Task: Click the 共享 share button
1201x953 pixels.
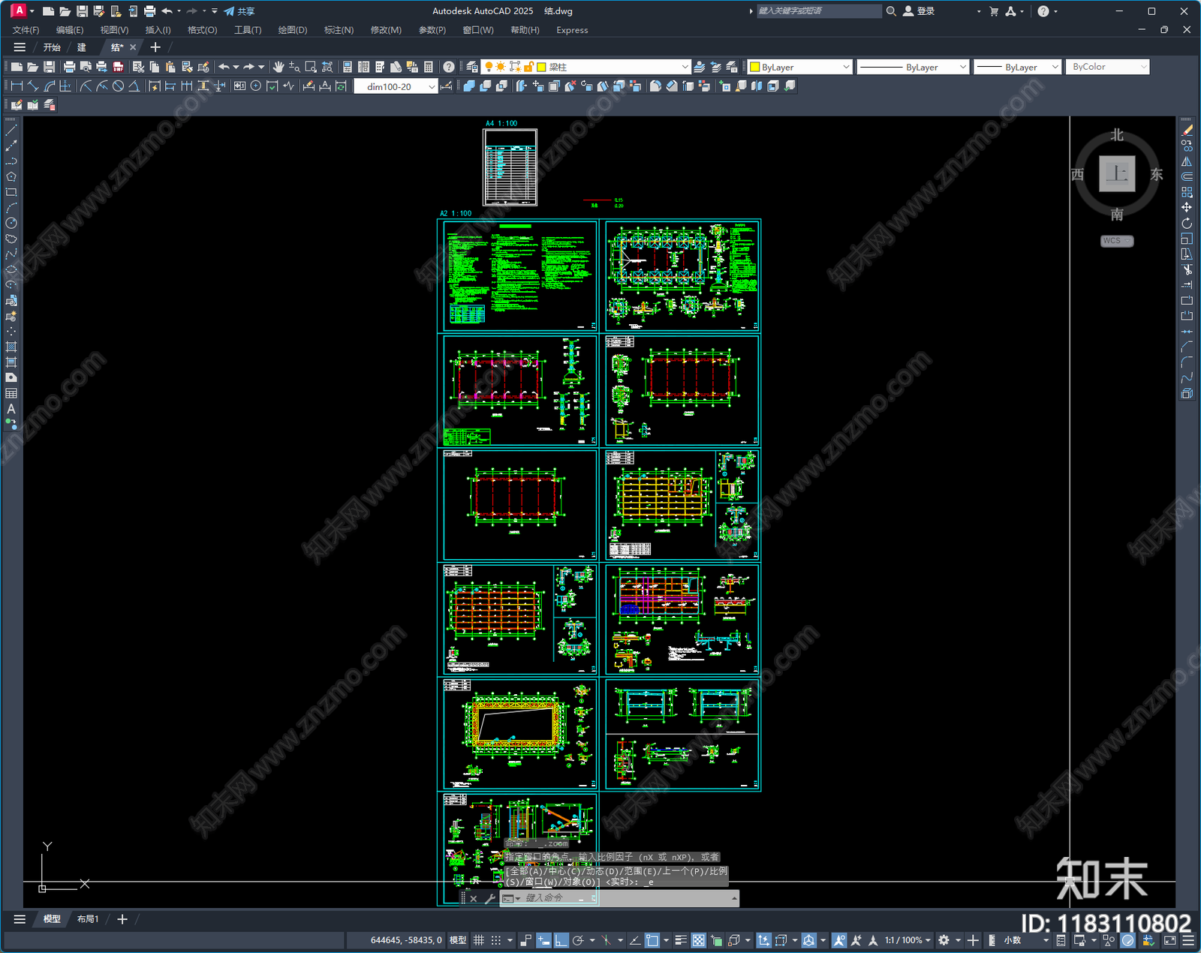Action: coord(239,11)
